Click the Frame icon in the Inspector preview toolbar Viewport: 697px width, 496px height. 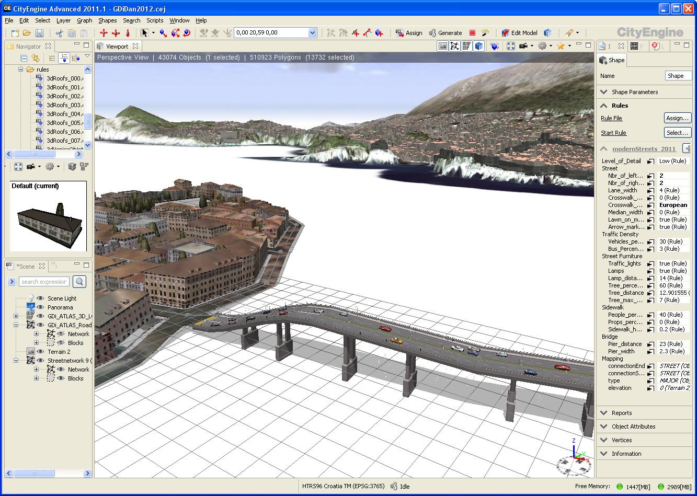(x=18, y=167)
